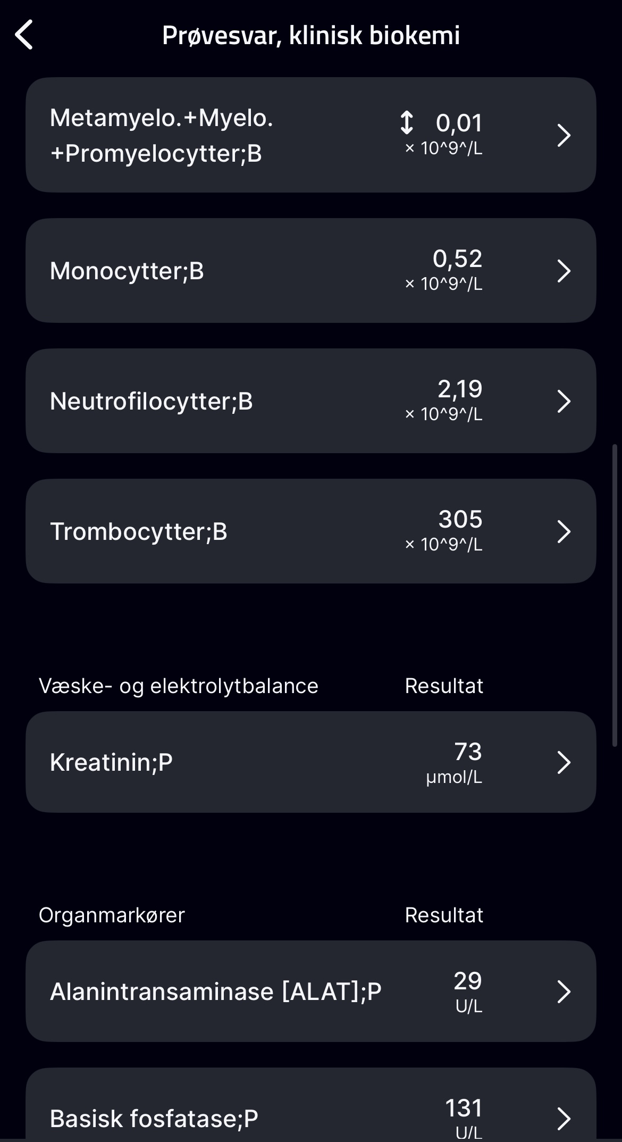Screen dimensions: 622x1142
Task: Open the Trombocytter;B result row
Action: tap(311, 531)
